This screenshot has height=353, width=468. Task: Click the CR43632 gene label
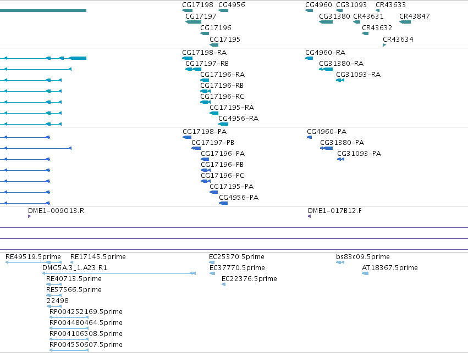tap(377, 27)
